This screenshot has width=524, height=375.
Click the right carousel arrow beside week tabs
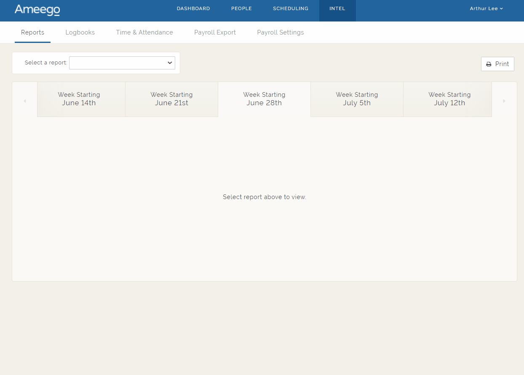pyautogui.click(x=504, y=100)
